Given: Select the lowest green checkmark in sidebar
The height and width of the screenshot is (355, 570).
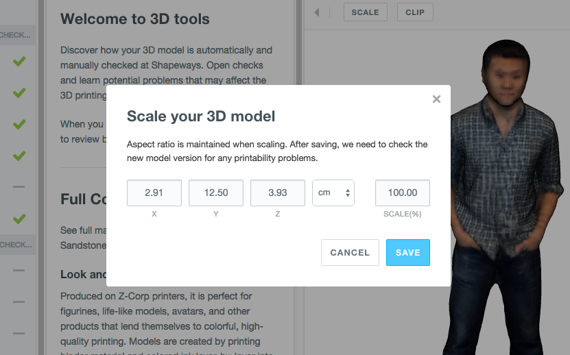Looking at the screenshot, I should tap(19, 219).
